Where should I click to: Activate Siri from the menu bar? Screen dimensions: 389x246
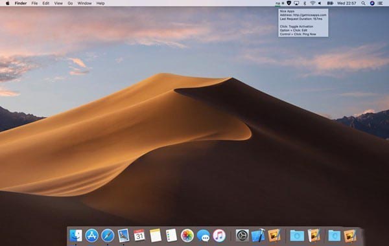tap(372, 3)
